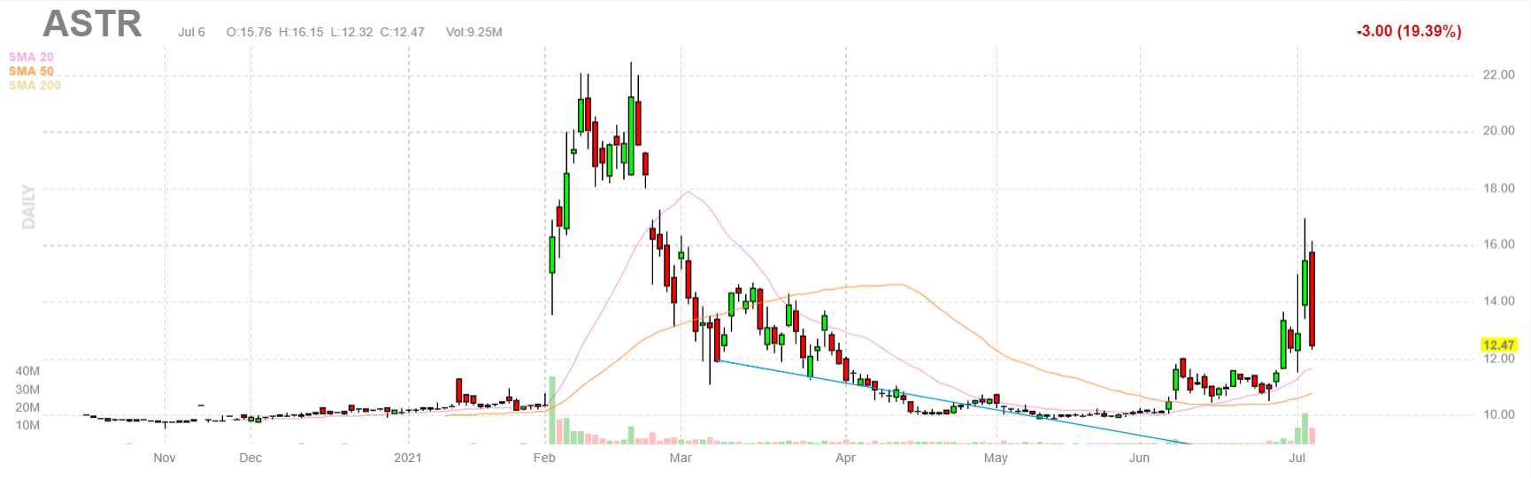Click the Jun date axis label
This screenshot has width=1531, height=478.
(1139, 458)
